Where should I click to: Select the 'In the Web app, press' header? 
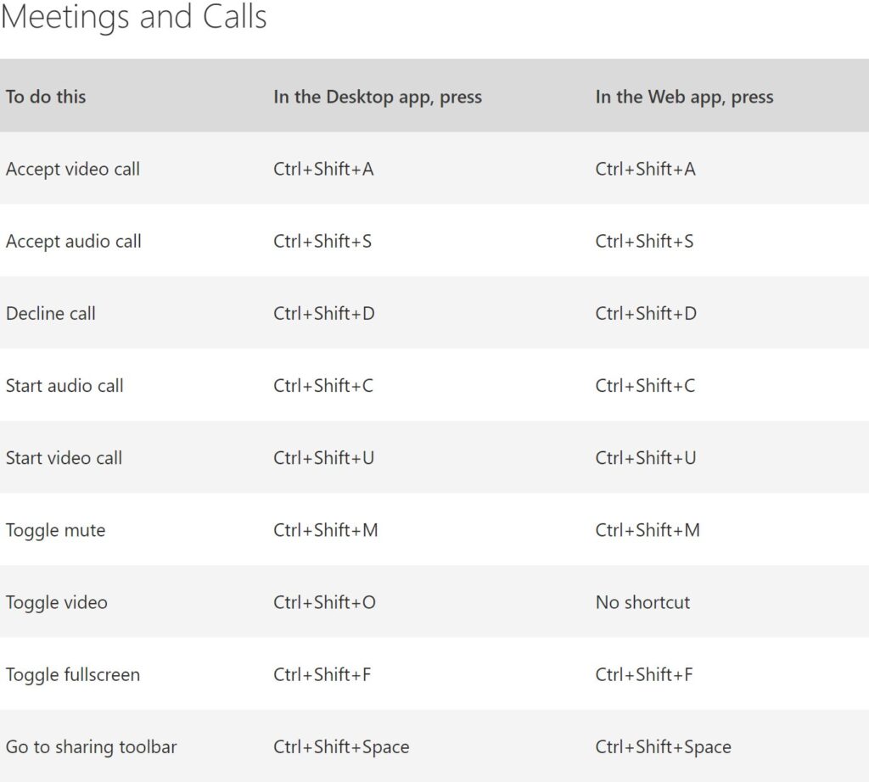684,97
